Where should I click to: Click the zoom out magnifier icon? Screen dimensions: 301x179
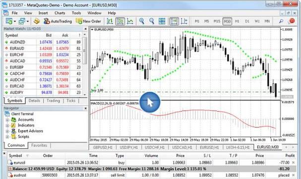152,21
